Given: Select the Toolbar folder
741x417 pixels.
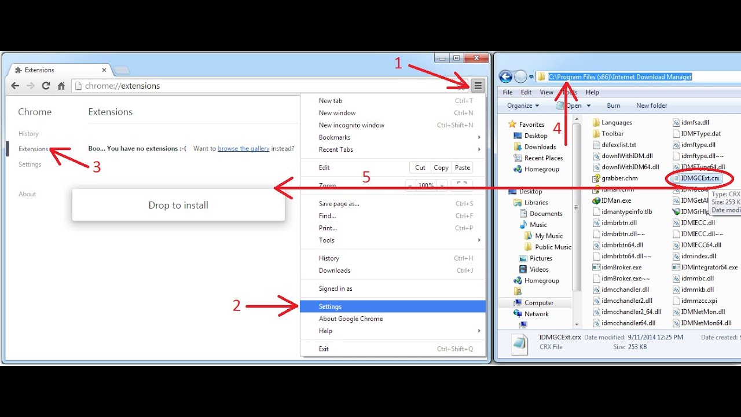Looking at the screenshot, I should 608,134.
